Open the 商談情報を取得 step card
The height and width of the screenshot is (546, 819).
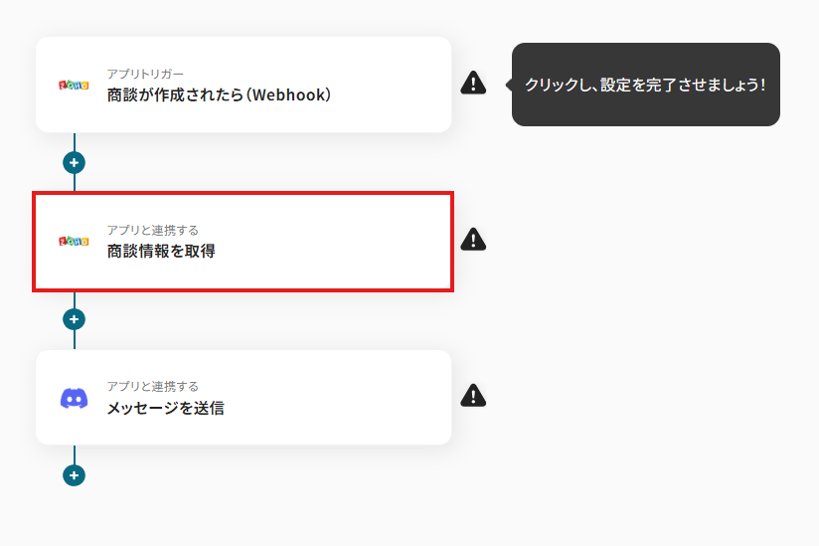point(244,242)
